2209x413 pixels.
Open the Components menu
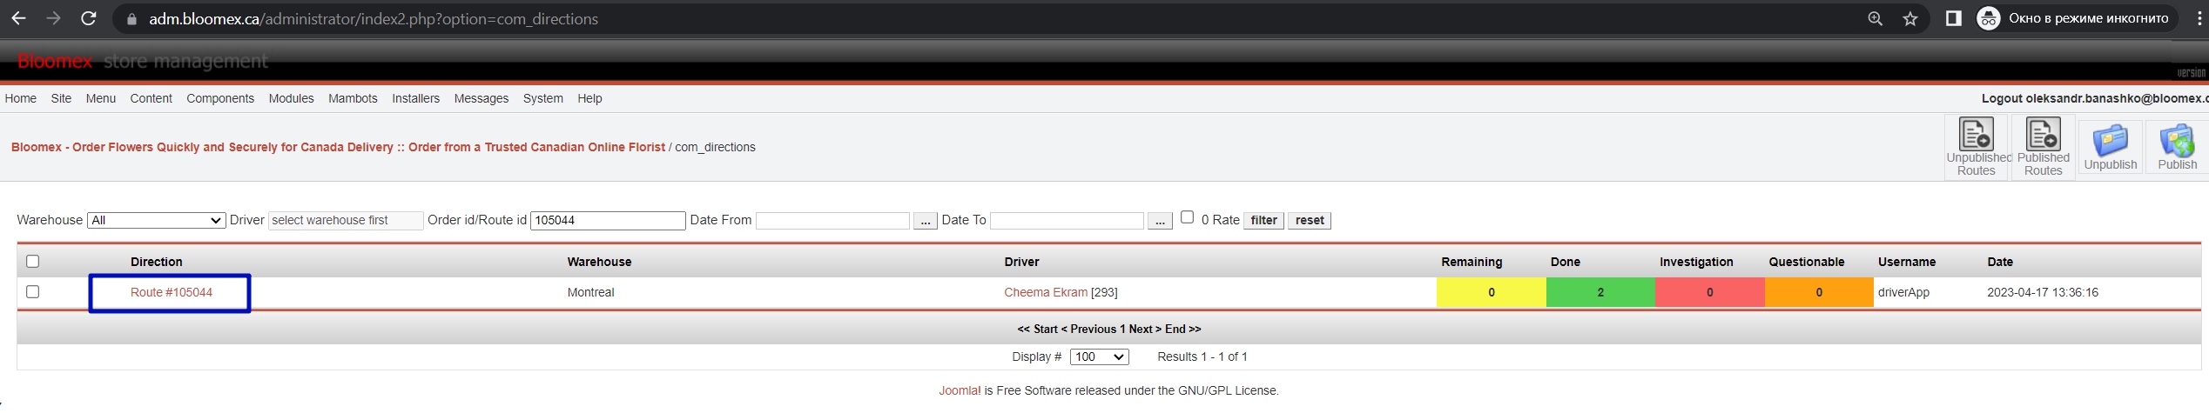(220, 98)
